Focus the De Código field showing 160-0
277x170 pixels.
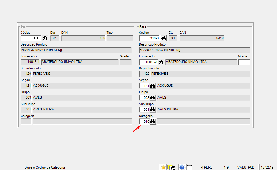(31, 38)
